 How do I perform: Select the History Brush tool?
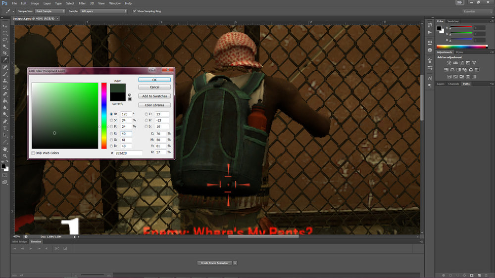point(5,88)
